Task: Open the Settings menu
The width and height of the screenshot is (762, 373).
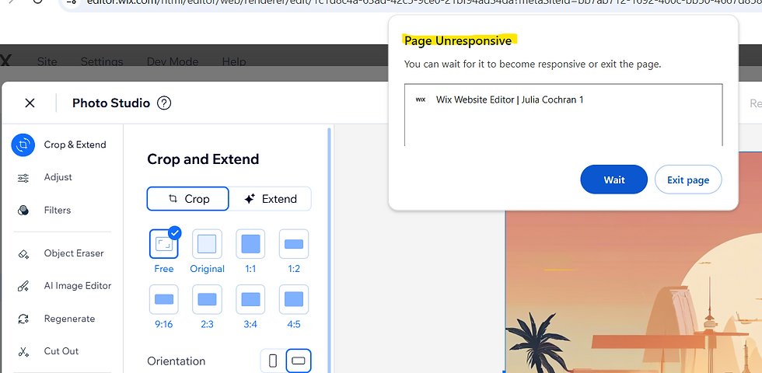Action: [102, 61]
